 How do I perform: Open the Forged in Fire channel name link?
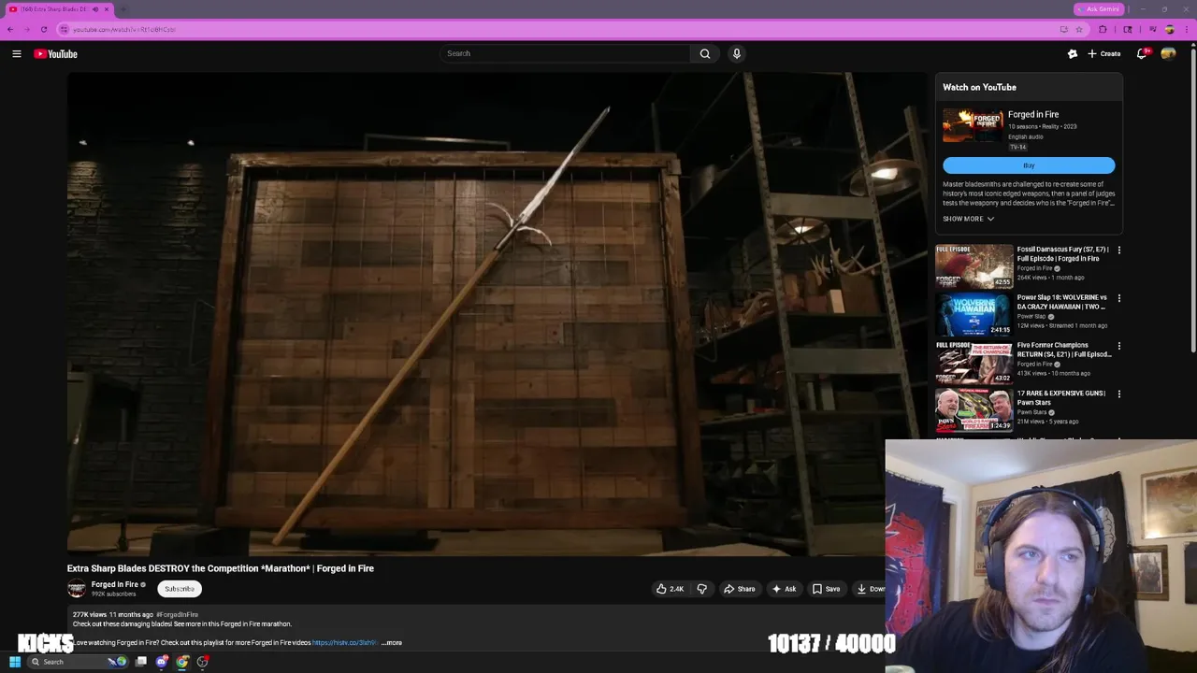click(115, 584)
